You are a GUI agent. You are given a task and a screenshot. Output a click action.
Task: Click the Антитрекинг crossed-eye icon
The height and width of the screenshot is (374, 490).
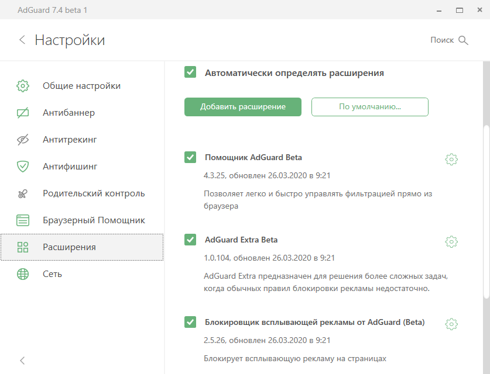point(23,140)
